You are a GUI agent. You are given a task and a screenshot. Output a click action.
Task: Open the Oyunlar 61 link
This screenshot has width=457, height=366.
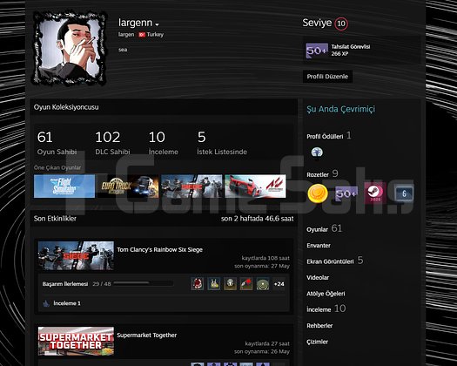point(324,229)
